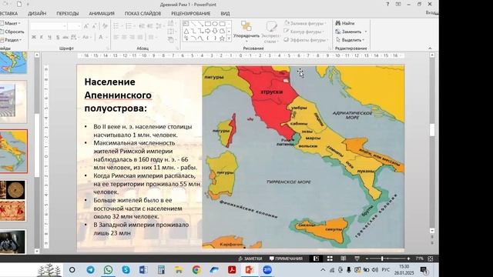493x277 pixels.
Task: Switch to the Рецензирование tab
Action: (191, 14)
